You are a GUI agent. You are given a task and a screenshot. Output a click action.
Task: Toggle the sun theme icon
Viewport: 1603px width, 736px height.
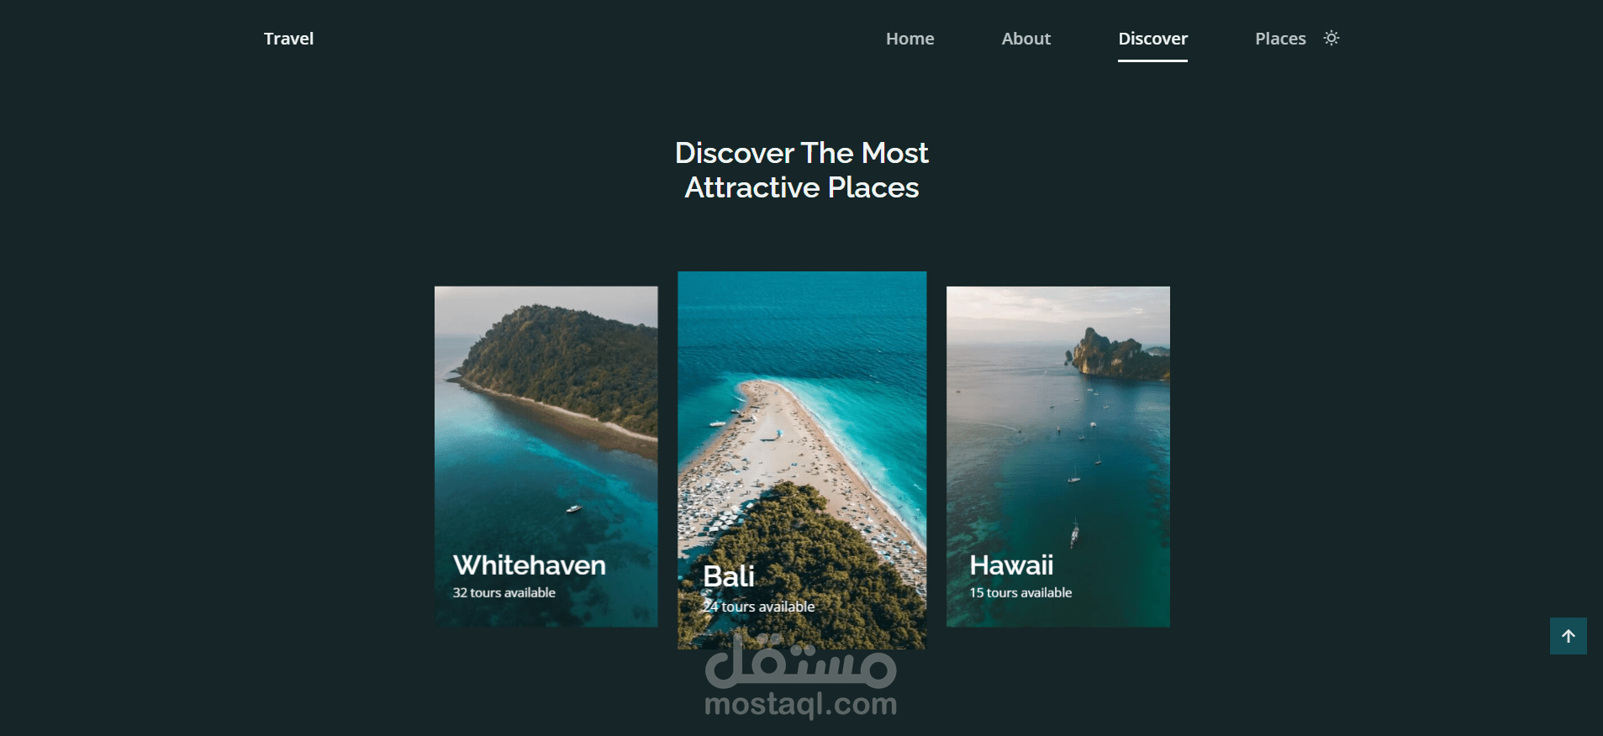click(x=1331, y=38)
